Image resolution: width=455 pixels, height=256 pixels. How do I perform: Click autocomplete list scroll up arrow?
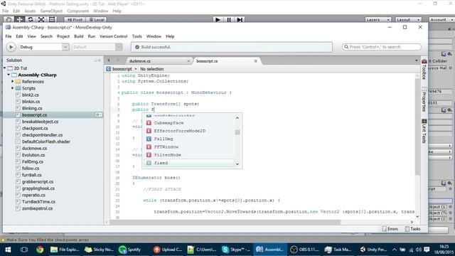click(x=237, y=118)
